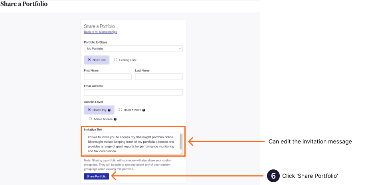
Task: Select the Admin Access radio button
Action: (90, 119)
